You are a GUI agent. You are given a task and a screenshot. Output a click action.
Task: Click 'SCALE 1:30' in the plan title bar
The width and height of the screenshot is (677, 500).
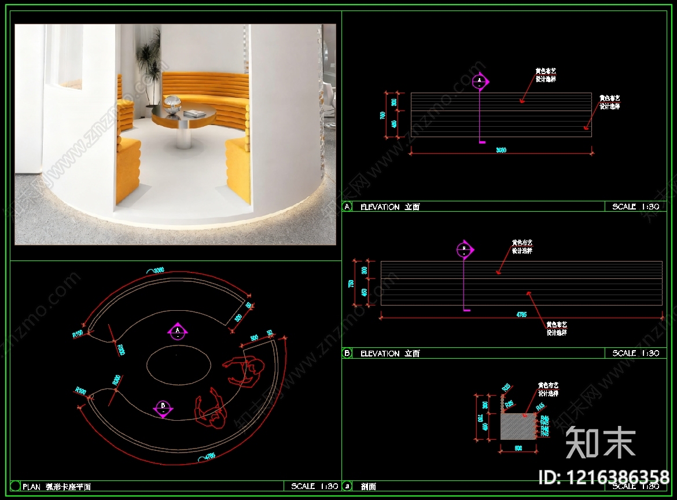click(314, 486)
